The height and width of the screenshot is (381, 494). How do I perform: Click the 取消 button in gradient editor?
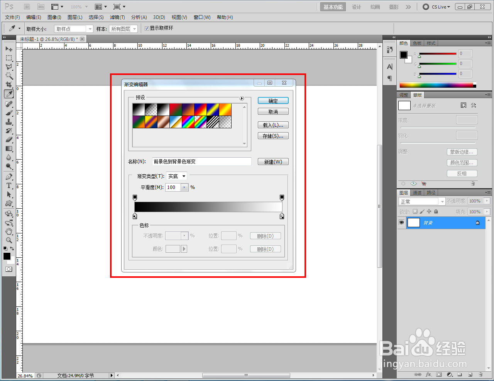tap(273, 112)
